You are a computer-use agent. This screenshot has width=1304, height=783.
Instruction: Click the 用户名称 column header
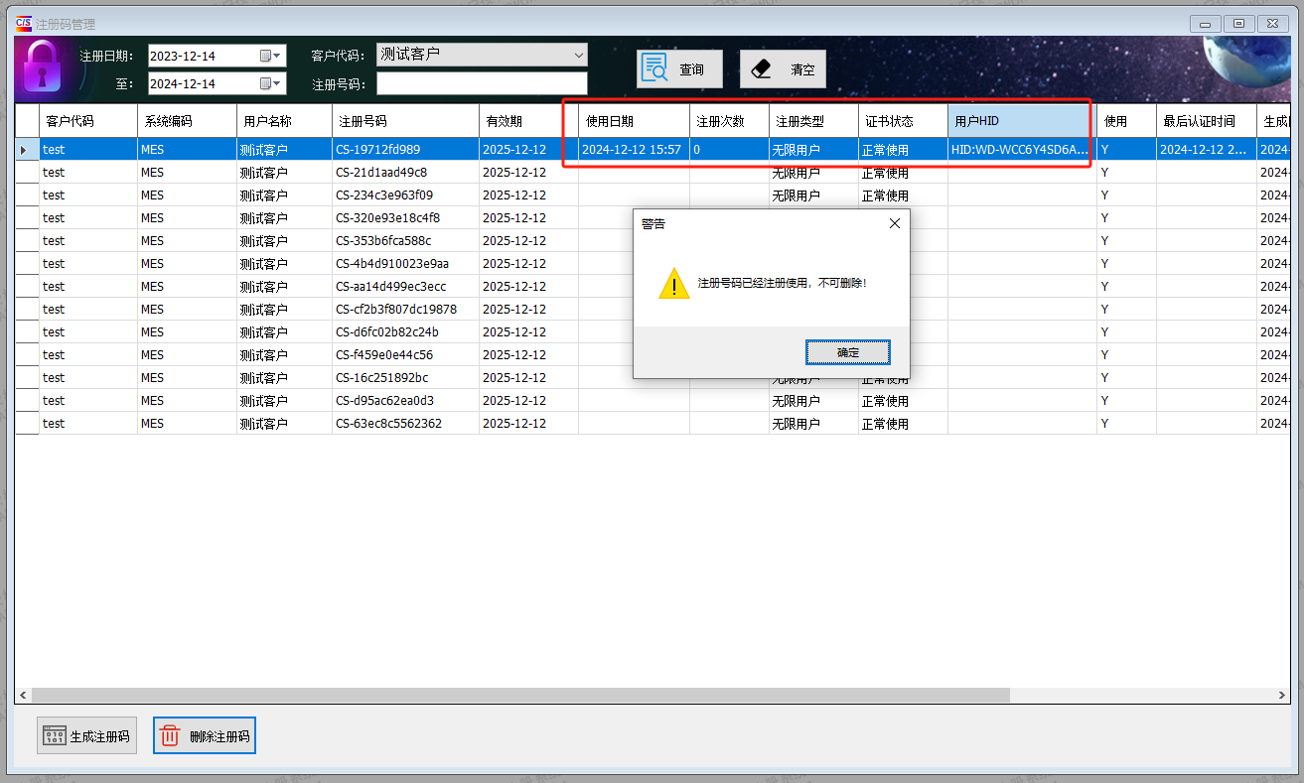284,121
